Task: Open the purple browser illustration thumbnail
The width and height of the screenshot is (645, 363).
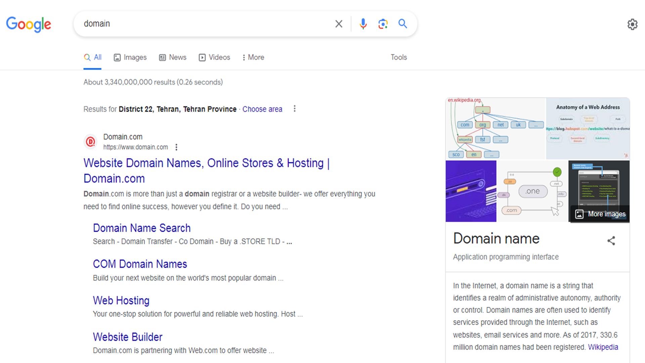Action: [471, 191]
